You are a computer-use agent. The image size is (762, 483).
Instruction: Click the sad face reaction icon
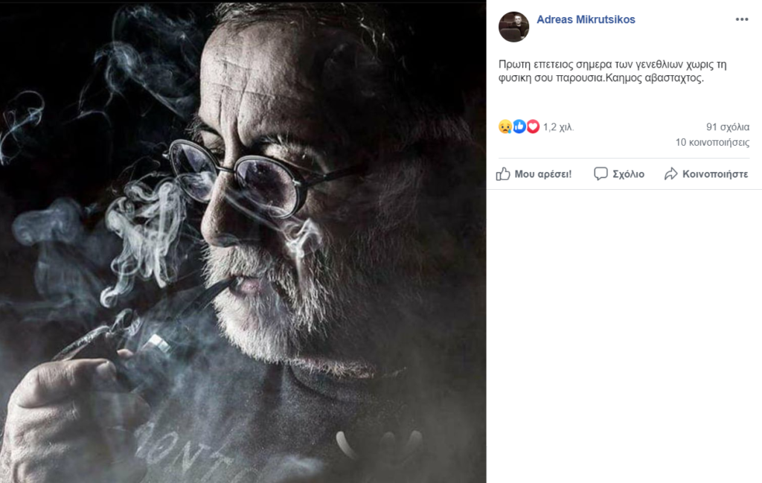click(x=505, y=127)
